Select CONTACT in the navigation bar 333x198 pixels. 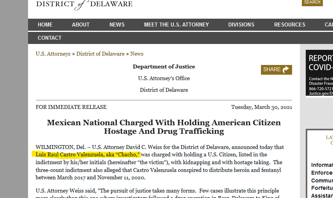[49, 38]
